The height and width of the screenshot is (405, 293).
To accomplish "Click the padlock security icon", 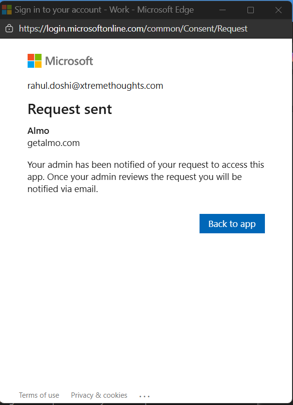I will (x=10, y=29).
